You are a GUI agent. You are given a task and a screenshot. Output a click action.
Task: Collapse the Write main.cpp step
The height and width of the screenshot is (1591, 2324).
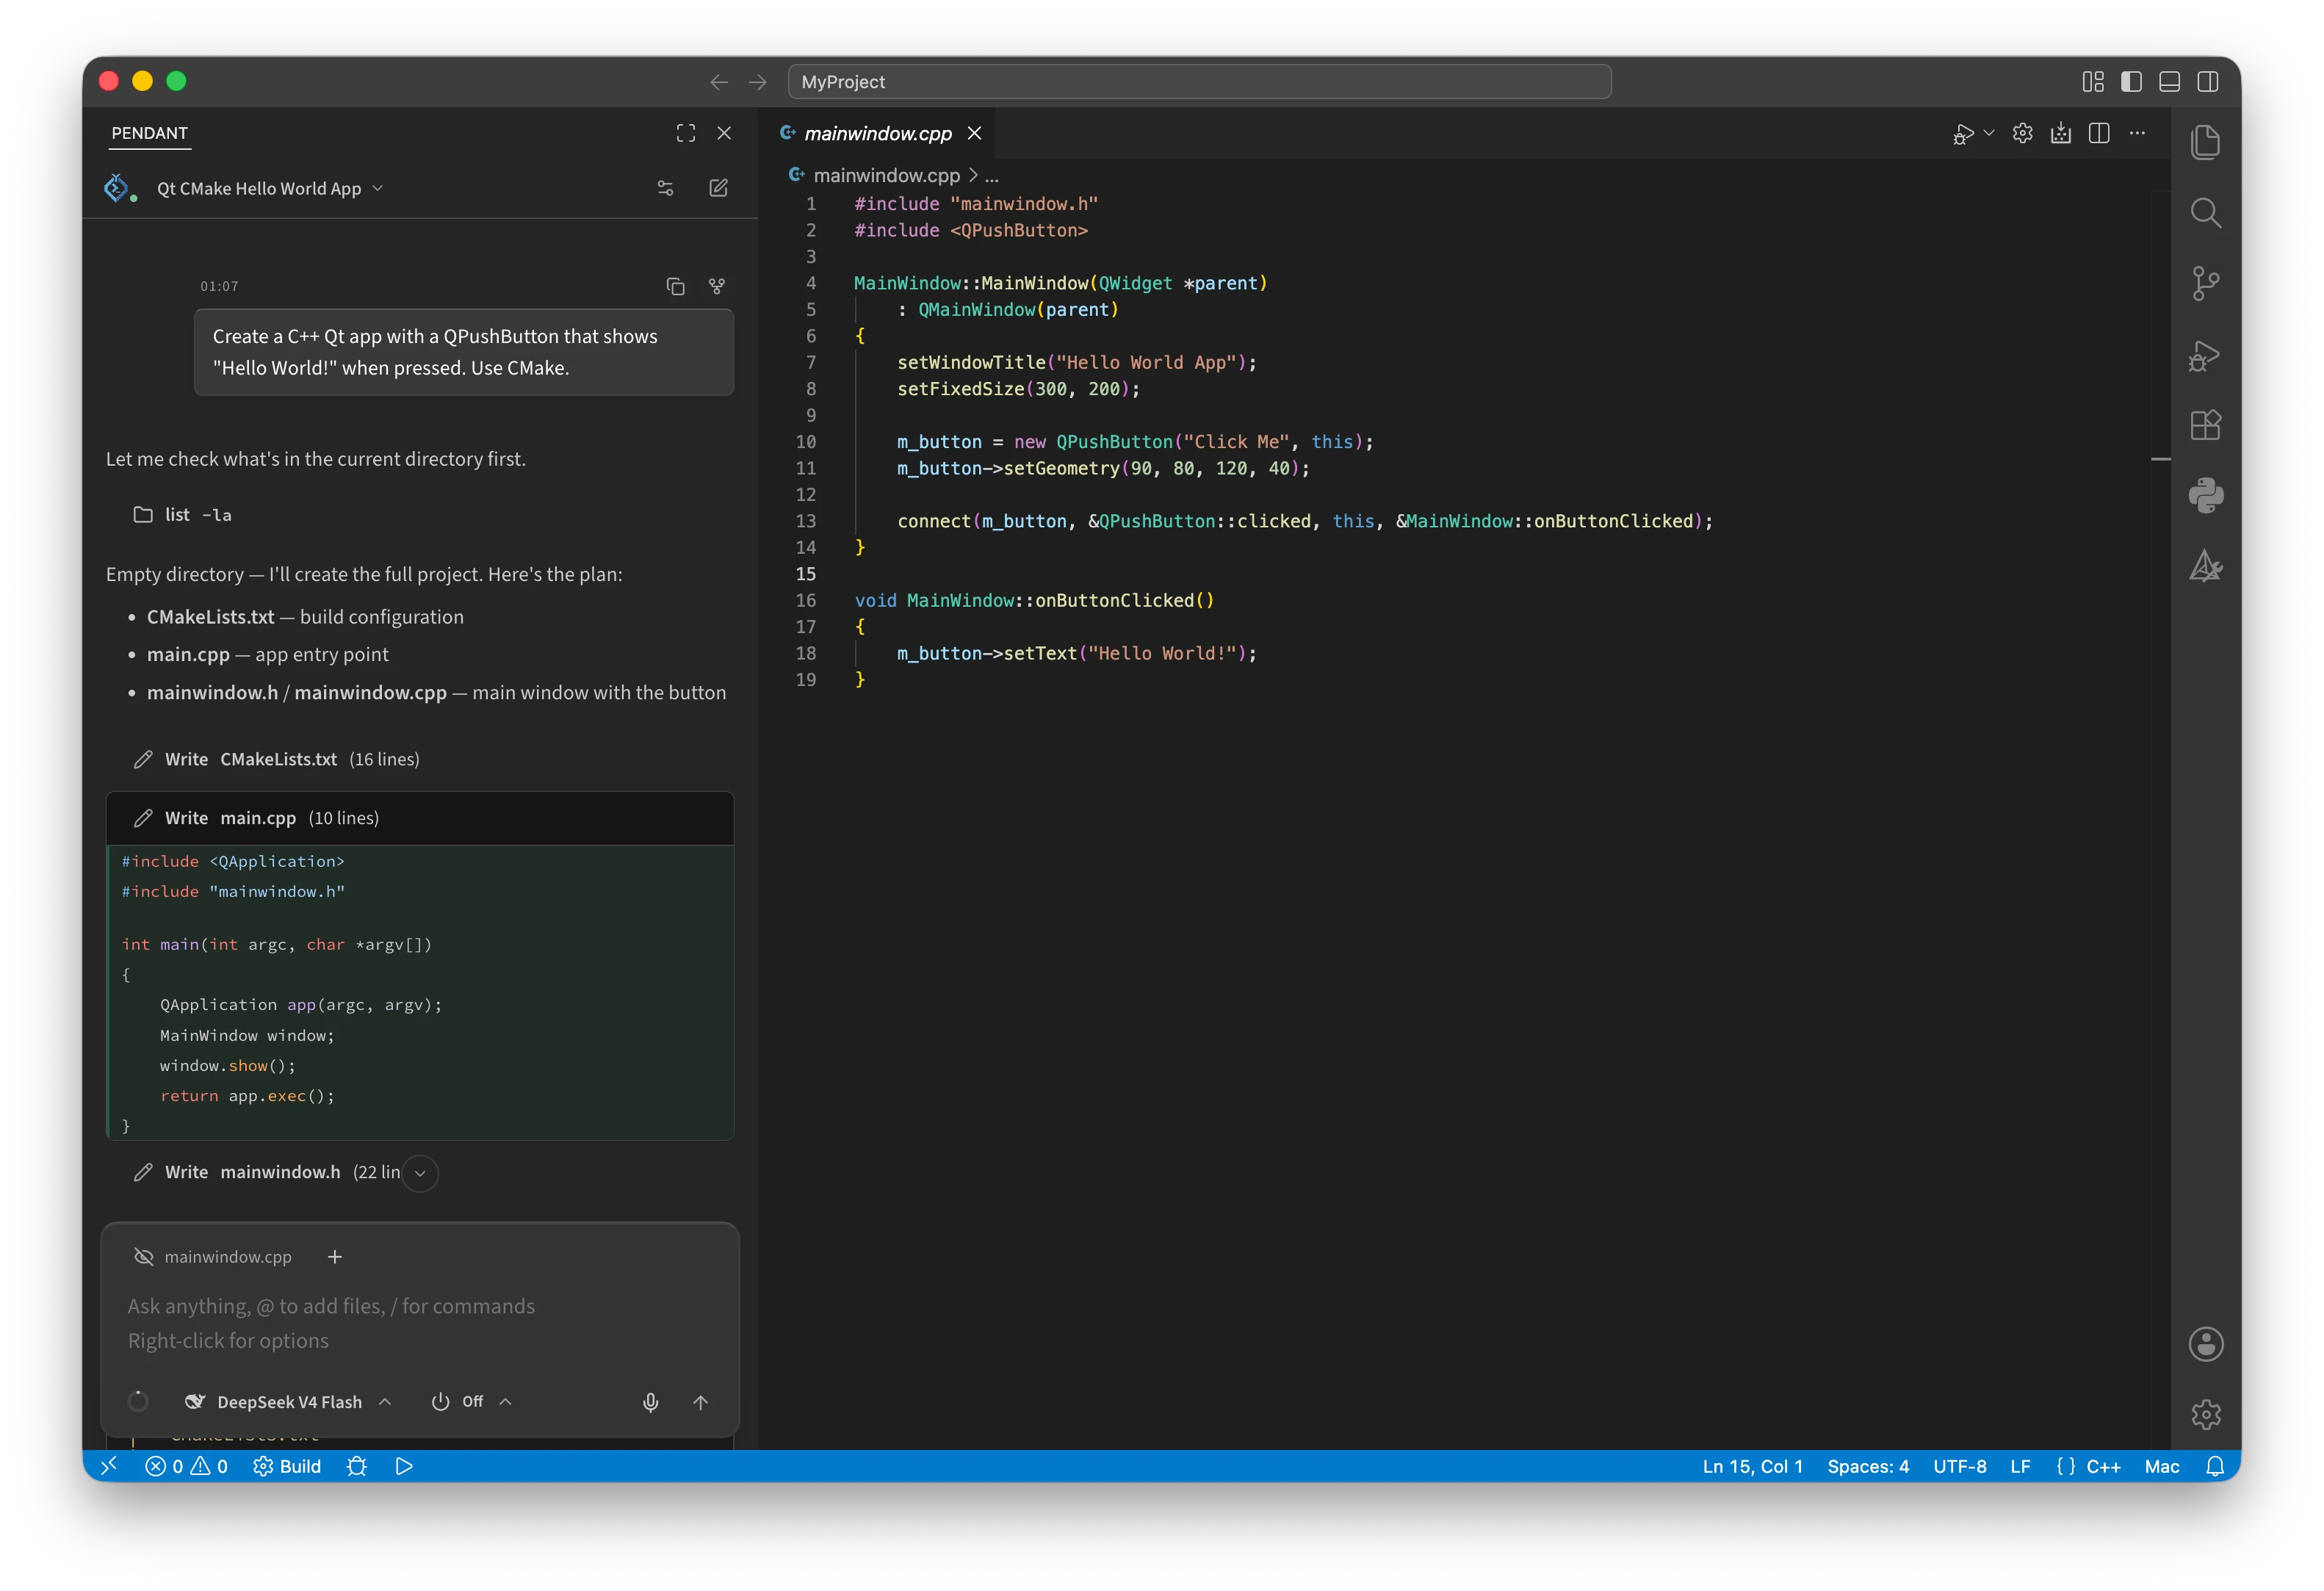420,818
